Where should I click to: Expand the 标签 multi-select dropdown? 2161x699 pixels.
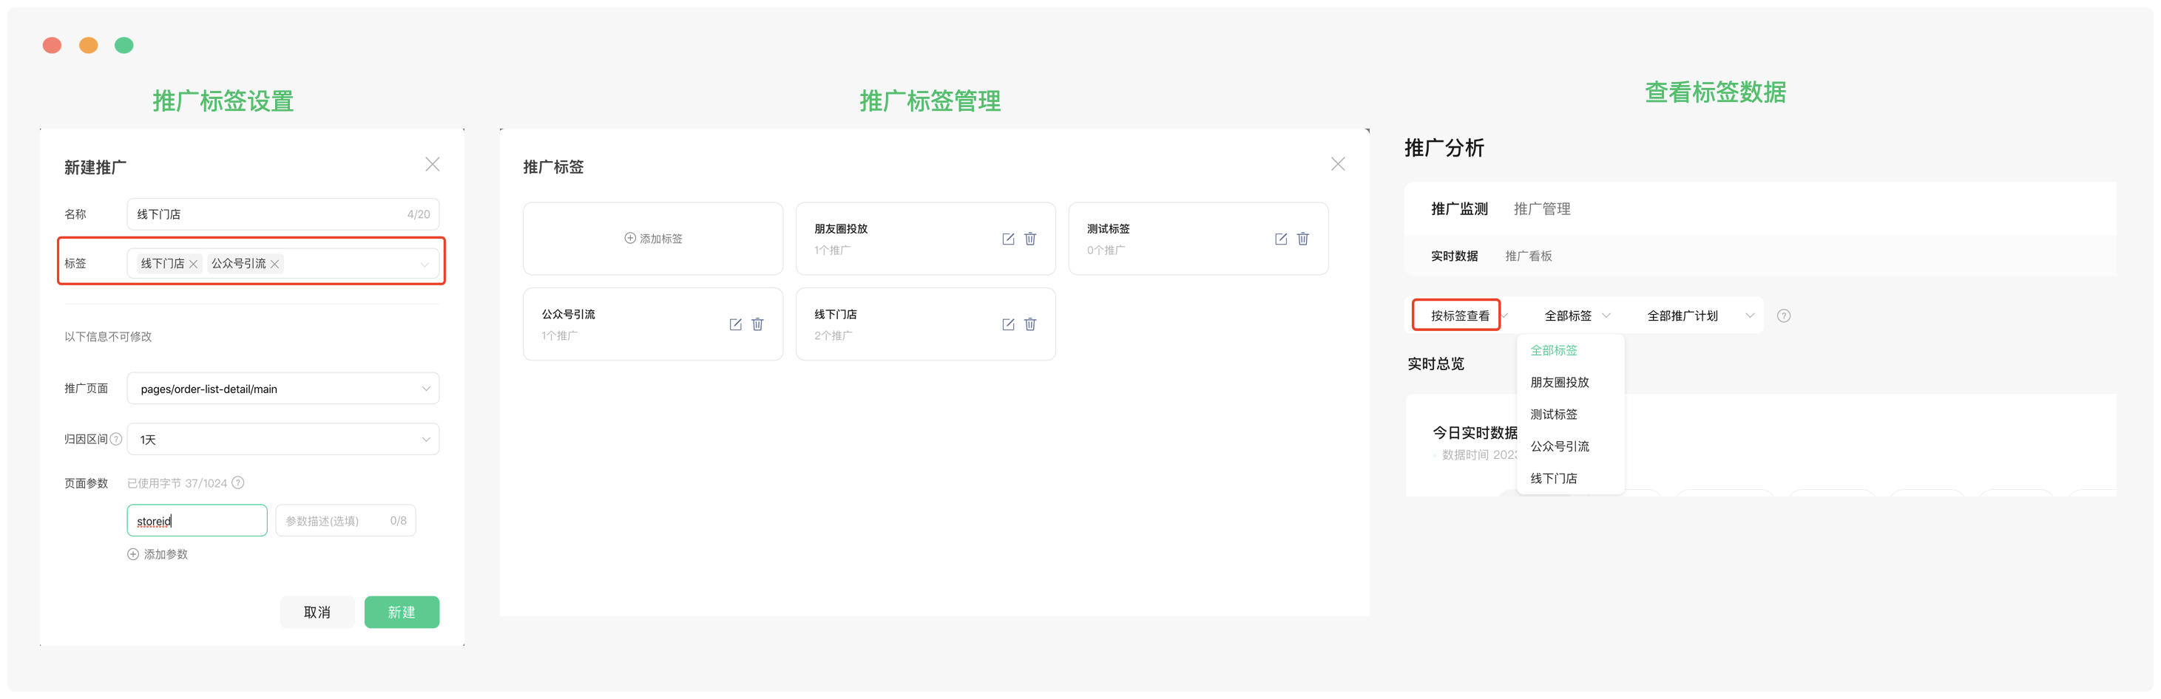point(425,264)
